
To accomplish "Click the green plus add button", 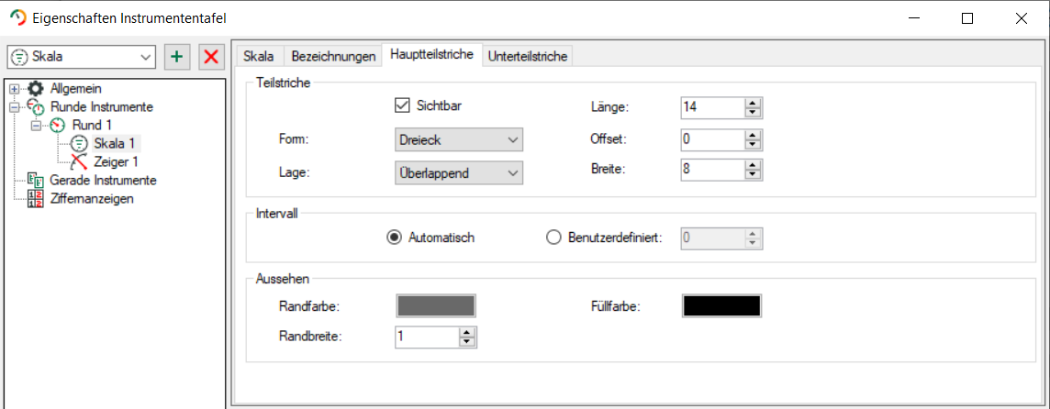I will tap(177, 57).
